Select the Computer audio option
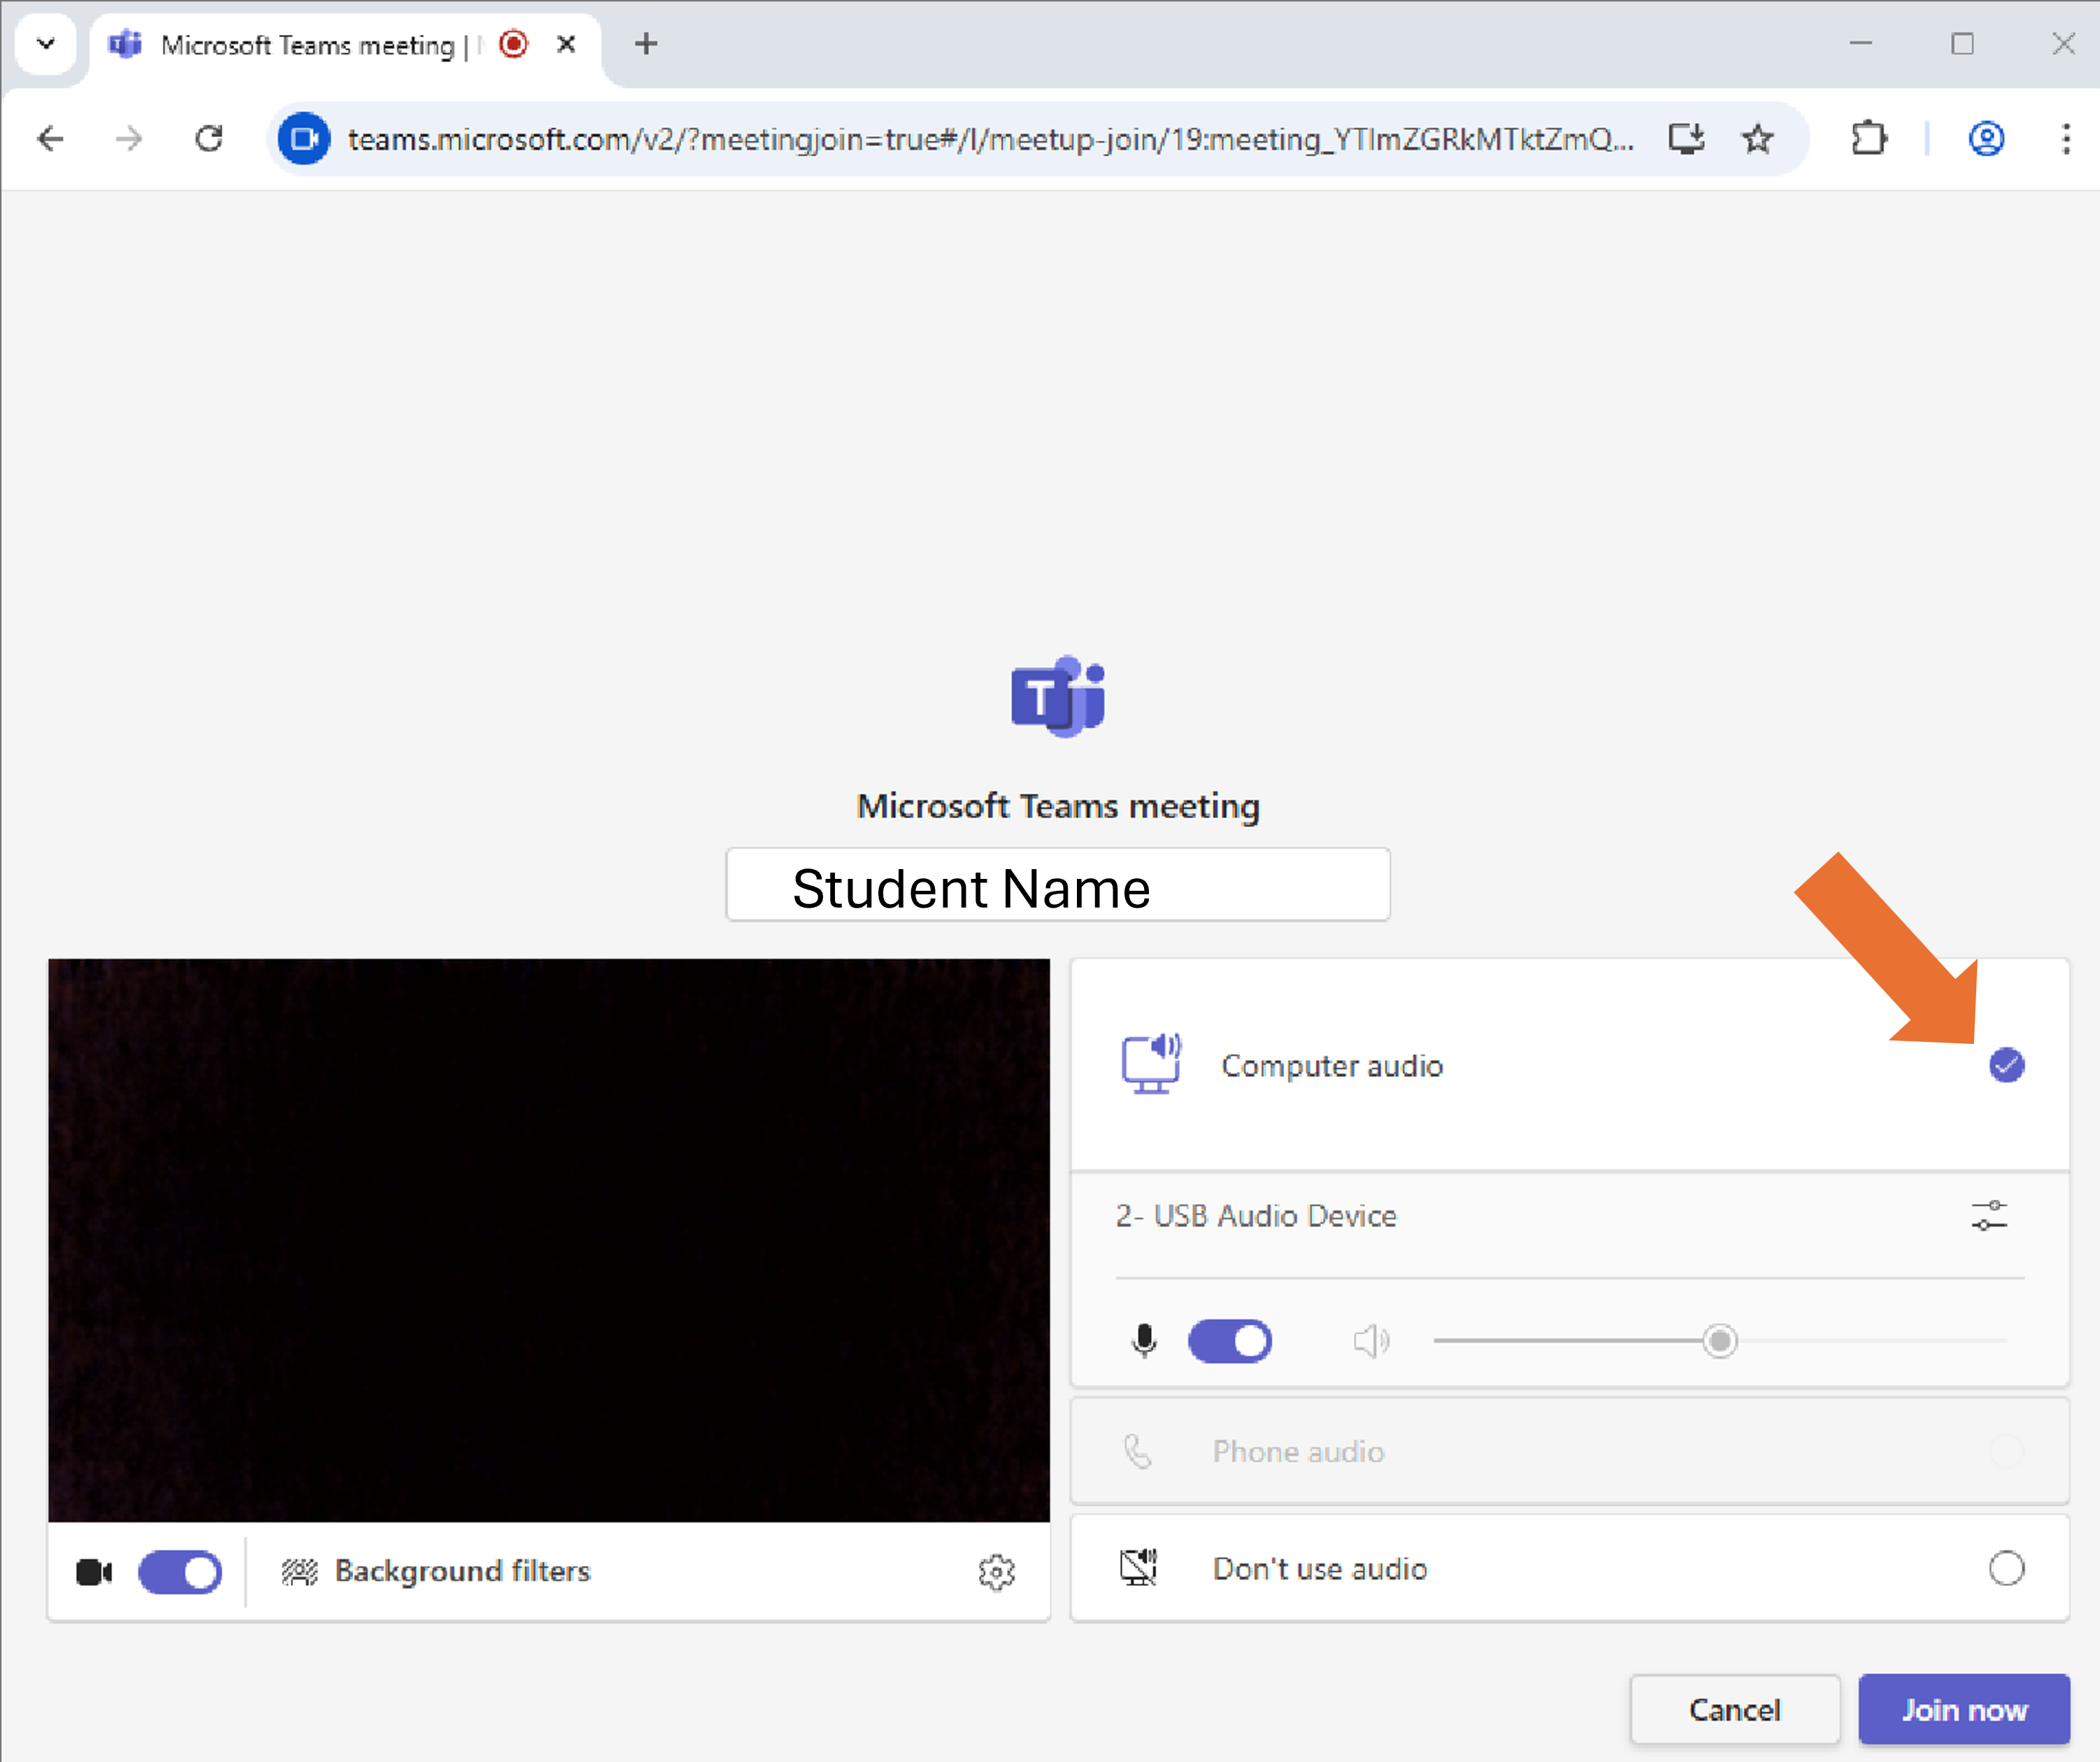The height and width of the screenshot is (1762, 2100). point(1570,1065)
